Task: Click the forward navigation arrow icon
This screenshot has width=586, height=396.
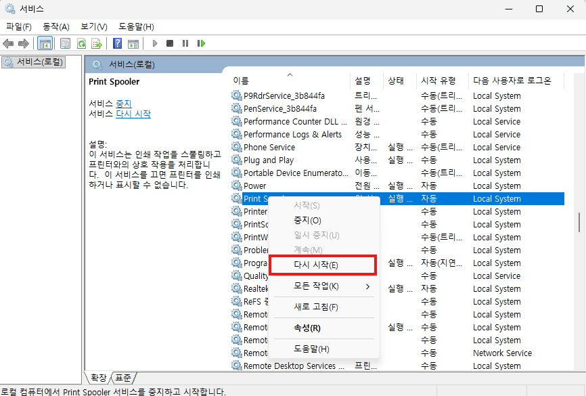Action: 24,43
